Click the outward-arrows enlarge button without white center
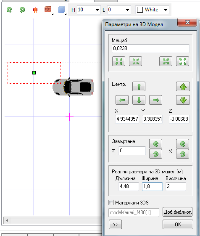The image size is (200, 236). click(166, 61)
